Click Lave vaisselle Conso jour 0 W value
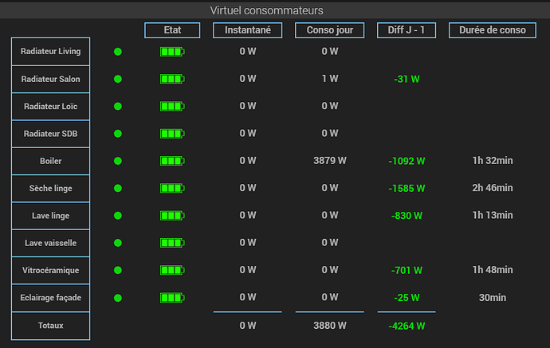Image resolution: width=550 pixels, height=348 pixels. [x=330, y=243]
